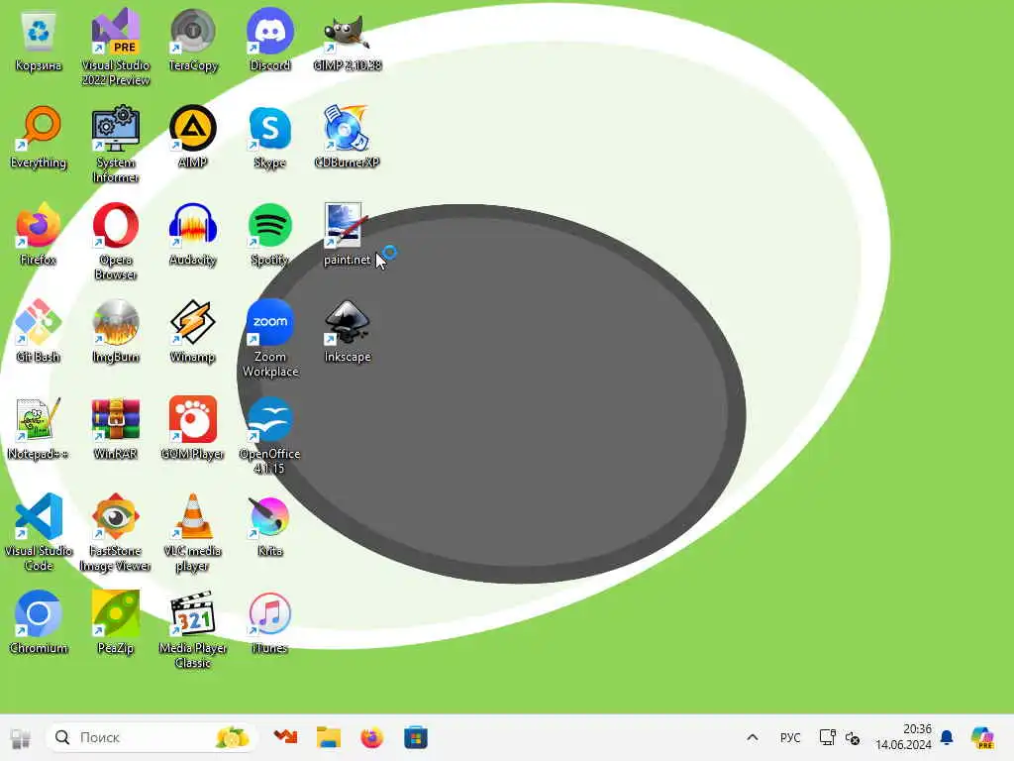Select the Discord desktop shortcut

pyautogui.click(x=269, y=40)
